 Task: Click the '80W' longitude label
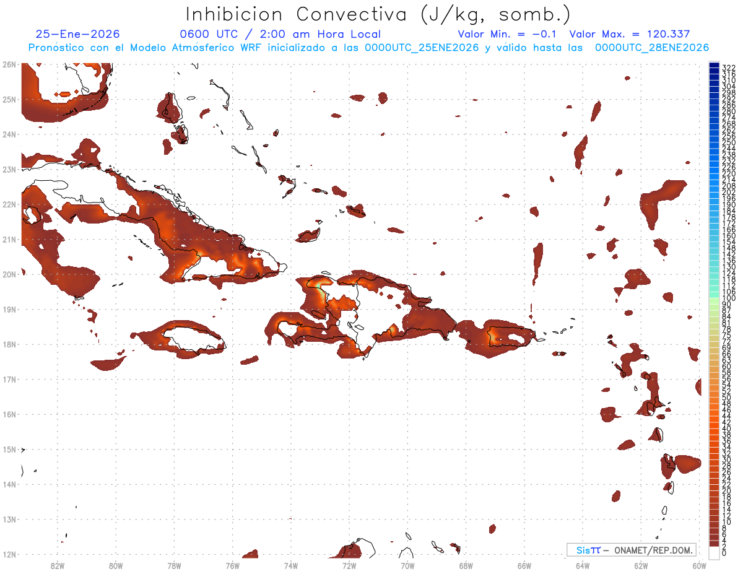(116, 565)
